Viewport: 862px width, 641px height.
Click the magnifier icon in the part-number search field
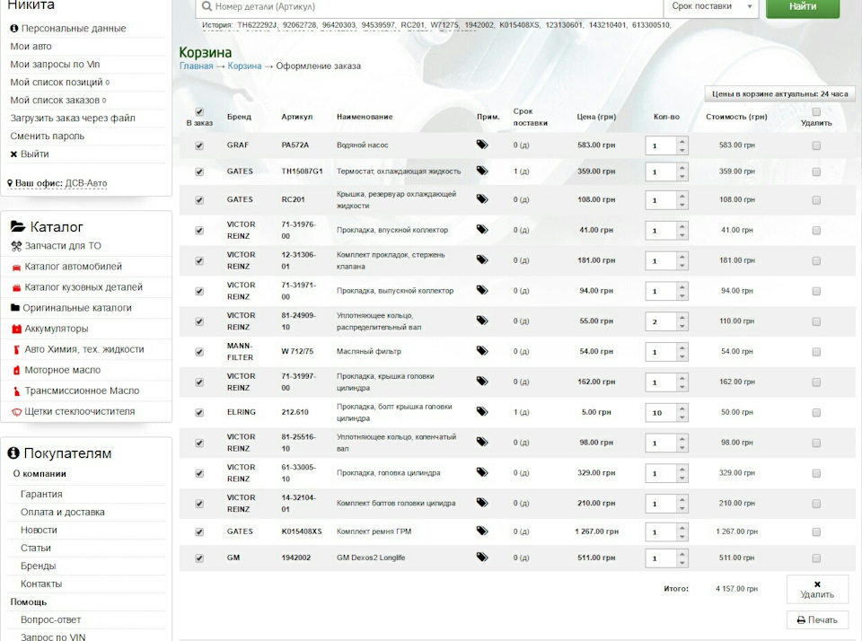[207, 6]
